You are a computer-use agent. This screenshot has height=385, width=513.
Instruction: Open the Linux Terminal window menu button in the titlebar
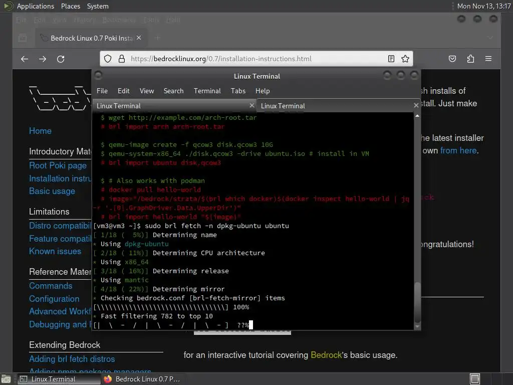coord(98,76)
